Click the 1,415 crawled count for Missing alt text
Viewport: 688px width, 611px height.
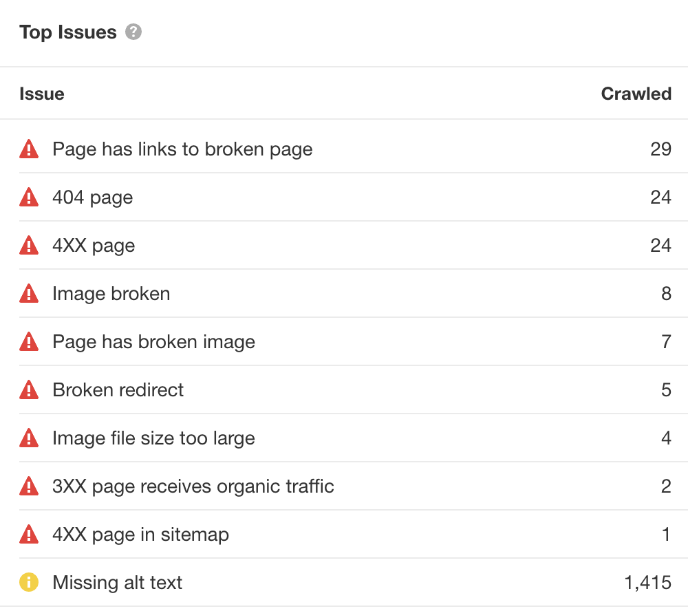(x=647, y=583)
